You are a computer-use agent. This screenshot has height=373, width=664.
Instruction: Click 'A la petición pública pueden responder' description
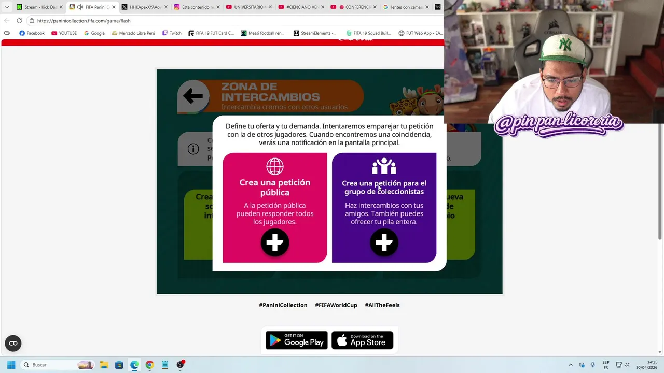point(275,213)
